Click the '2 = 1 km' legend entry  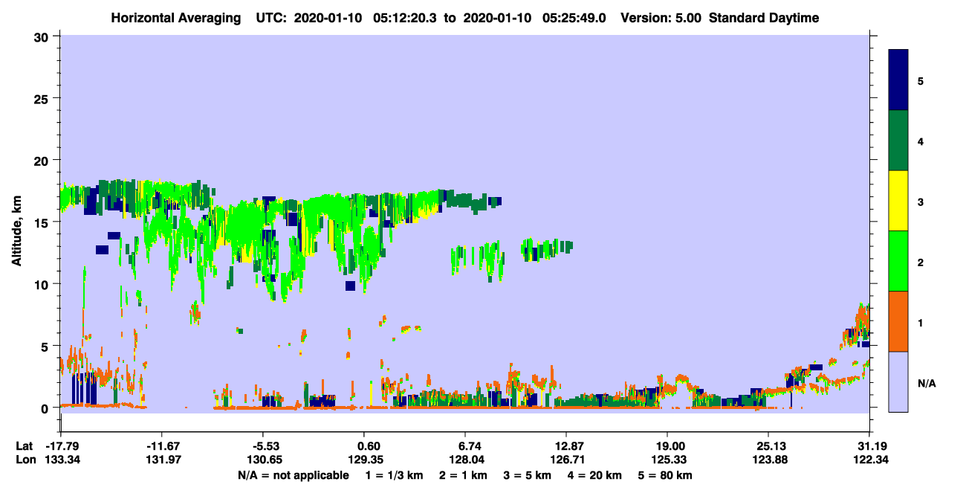click(x=463, y=475)
